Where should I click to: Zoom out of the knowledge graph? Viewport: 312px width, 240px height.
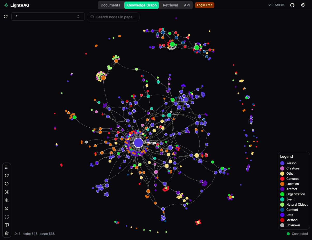pyautogui.click(x=7, y=208)
